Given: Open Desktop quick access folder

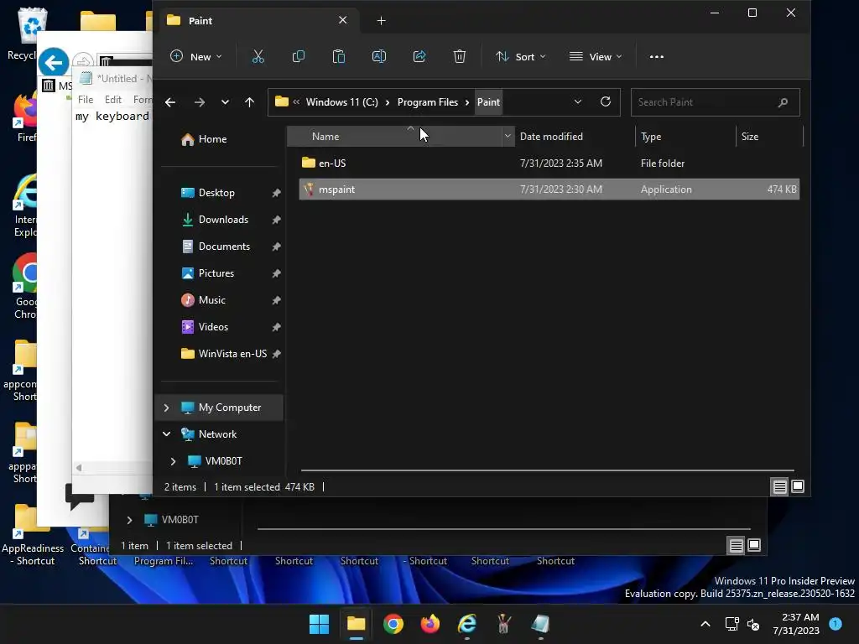Looking at the screenshot, I should 216,193.
